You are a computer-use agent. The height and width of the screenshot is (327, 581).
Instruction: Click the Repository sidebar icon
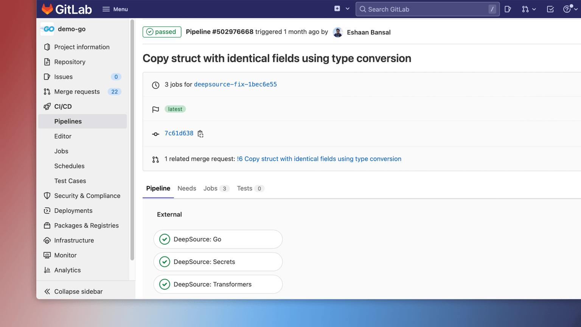pyautogui.click(x=47, y=62)
